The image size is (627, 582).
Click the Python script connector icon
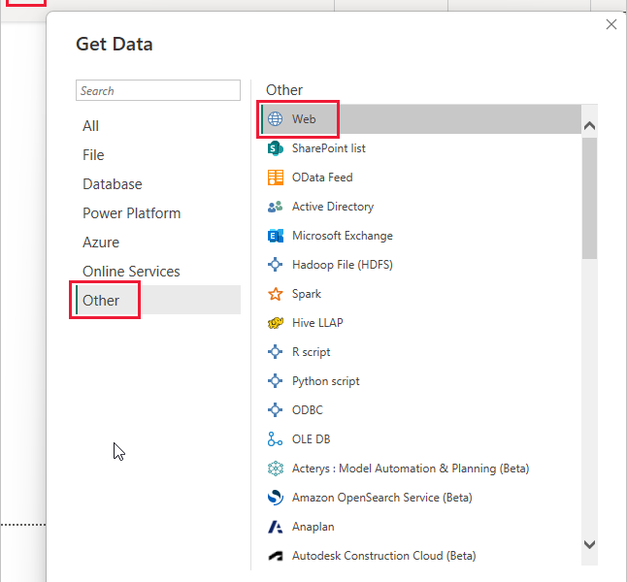[275, 381]
